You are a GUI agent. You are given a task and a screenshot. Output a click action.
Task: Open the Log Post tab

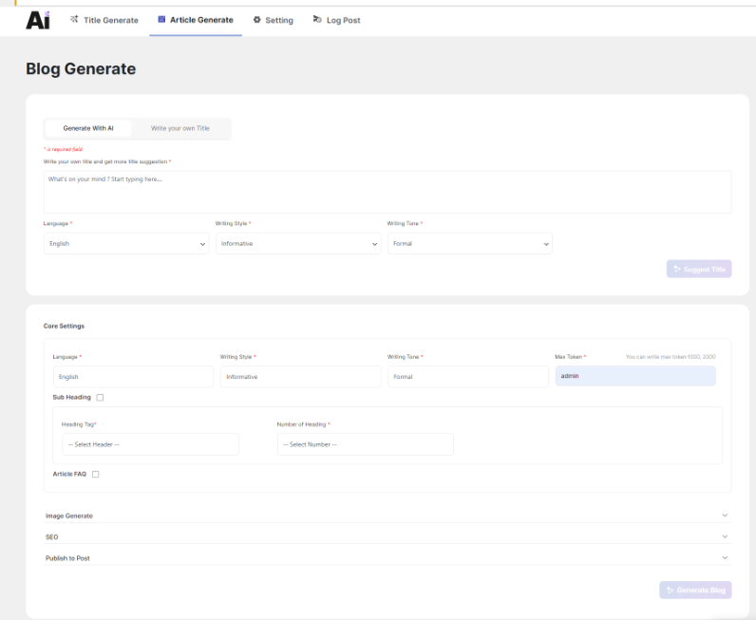tap(336, 20)
